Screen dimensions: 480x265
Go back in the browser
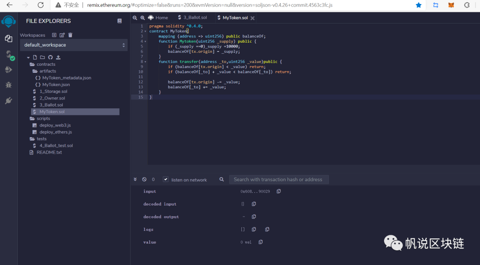[9, 5]
